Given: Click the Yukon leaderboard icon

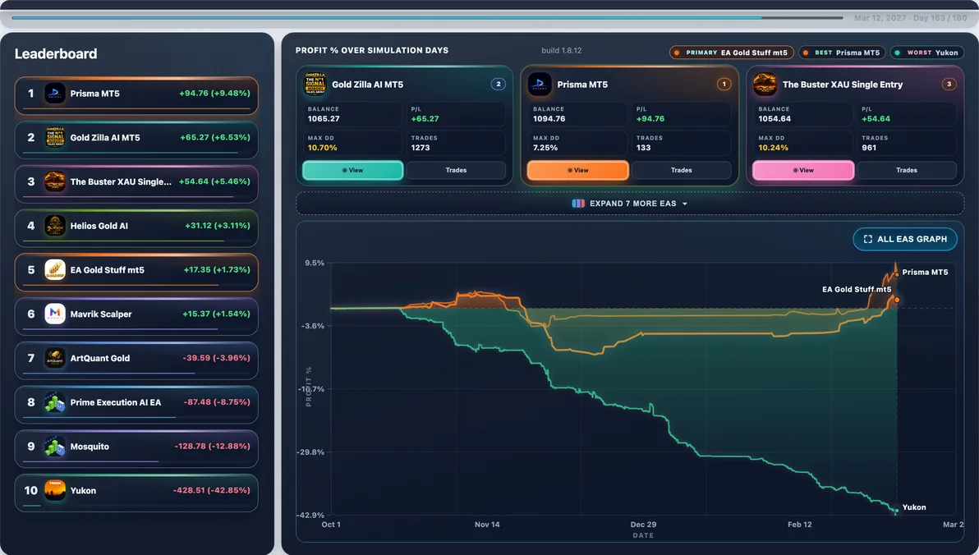Looking at the screenshot, I should [x=55, y=491].
